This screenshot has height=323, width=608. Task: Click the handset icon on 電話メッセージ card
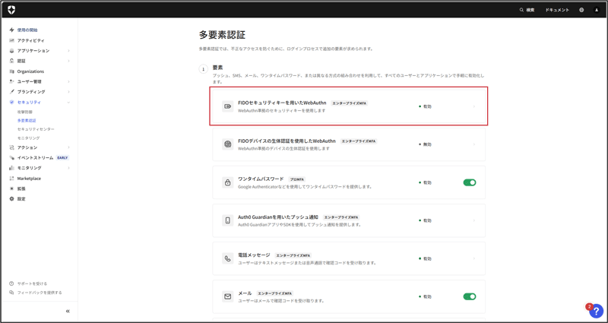point(227,258)
